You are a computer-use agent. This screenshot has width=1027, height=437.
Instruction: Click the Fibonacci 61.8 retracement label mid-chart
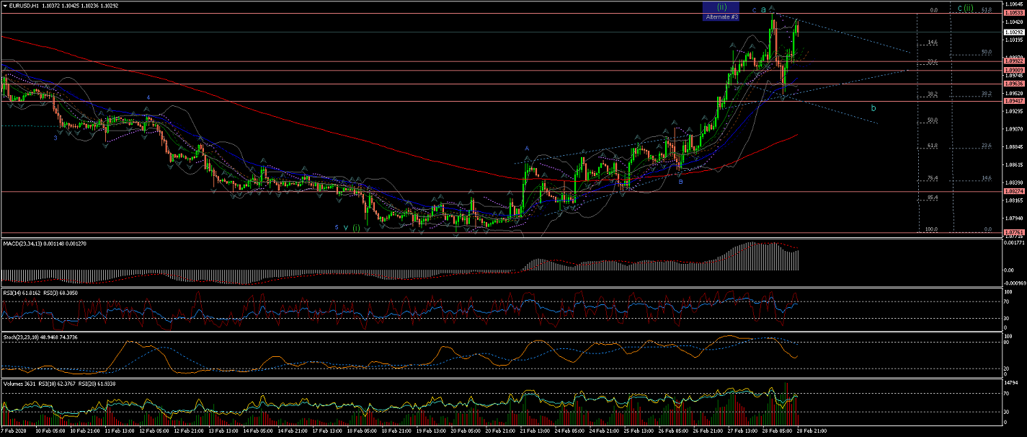click(932, 146)
